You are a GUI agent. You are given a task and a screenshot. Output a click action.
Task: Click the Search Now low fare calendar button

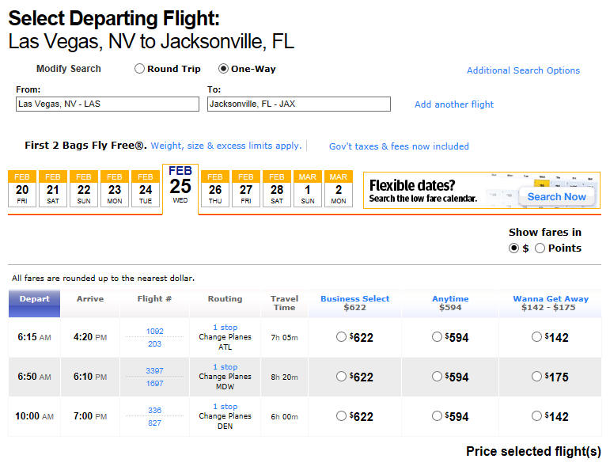(556, 197)
